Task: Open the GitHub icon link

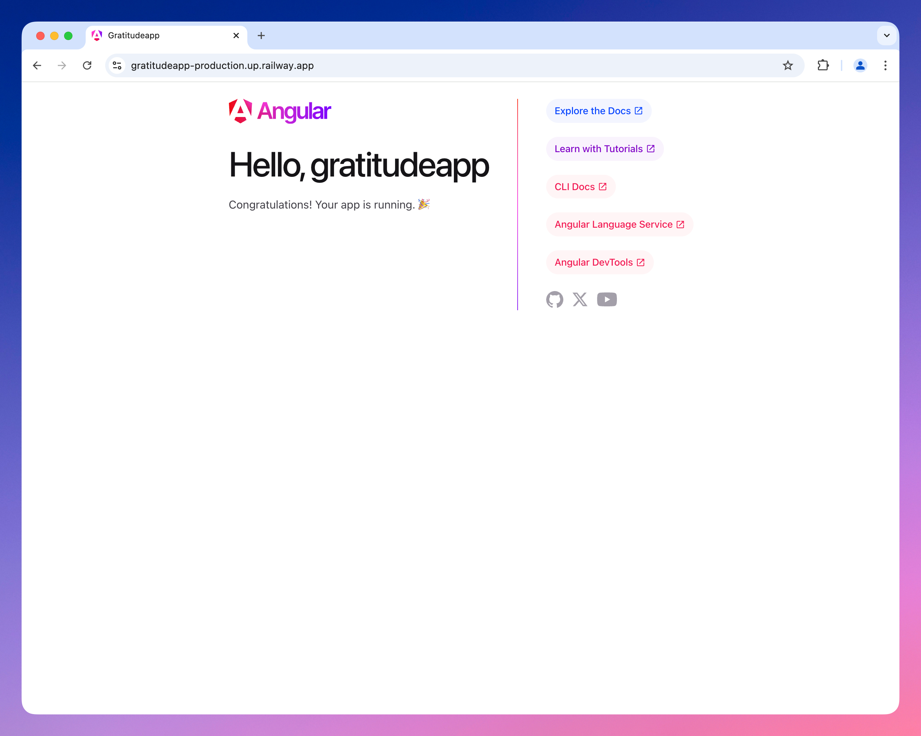Action: tap(555, 299)
